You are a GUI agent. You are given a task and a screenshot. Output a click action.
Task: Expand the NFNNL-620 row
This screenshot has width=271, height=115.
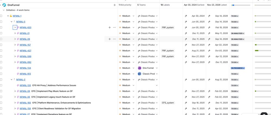15,27
